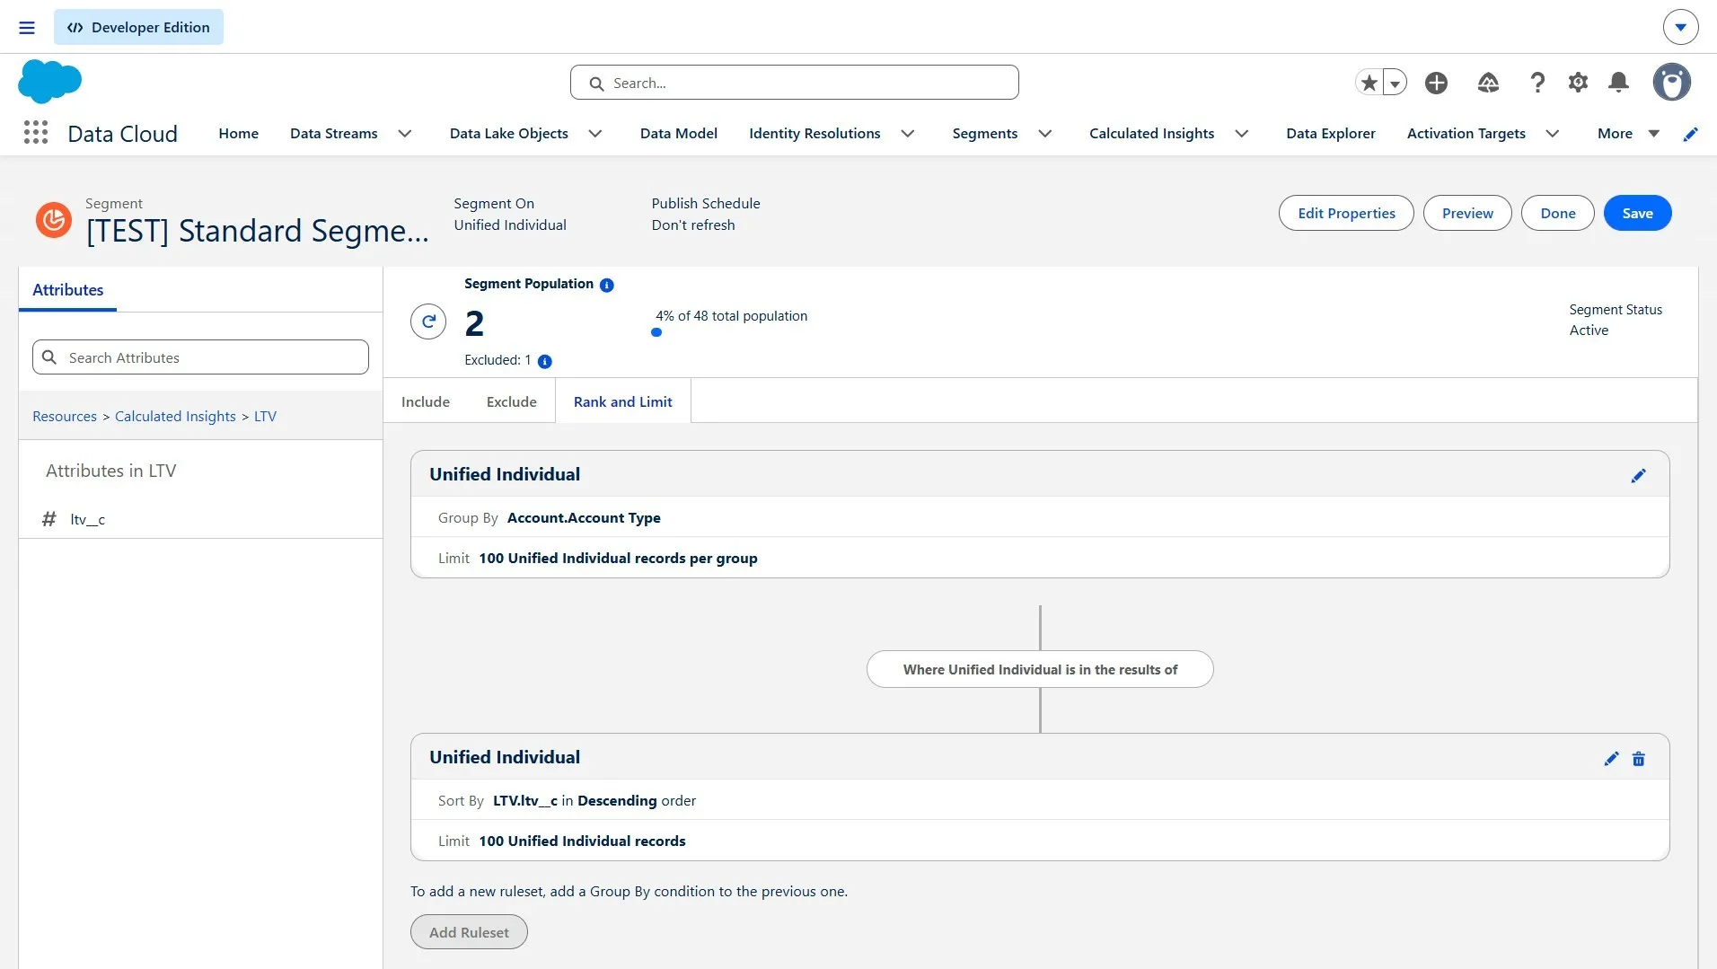
Task: Follow the Resources breadcrumb link
Action: point(65,417)
